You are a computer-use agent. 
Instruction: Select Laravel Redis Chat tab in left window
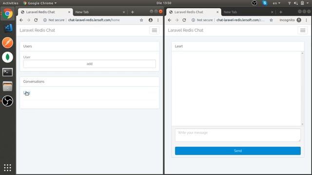coord(45,12)
